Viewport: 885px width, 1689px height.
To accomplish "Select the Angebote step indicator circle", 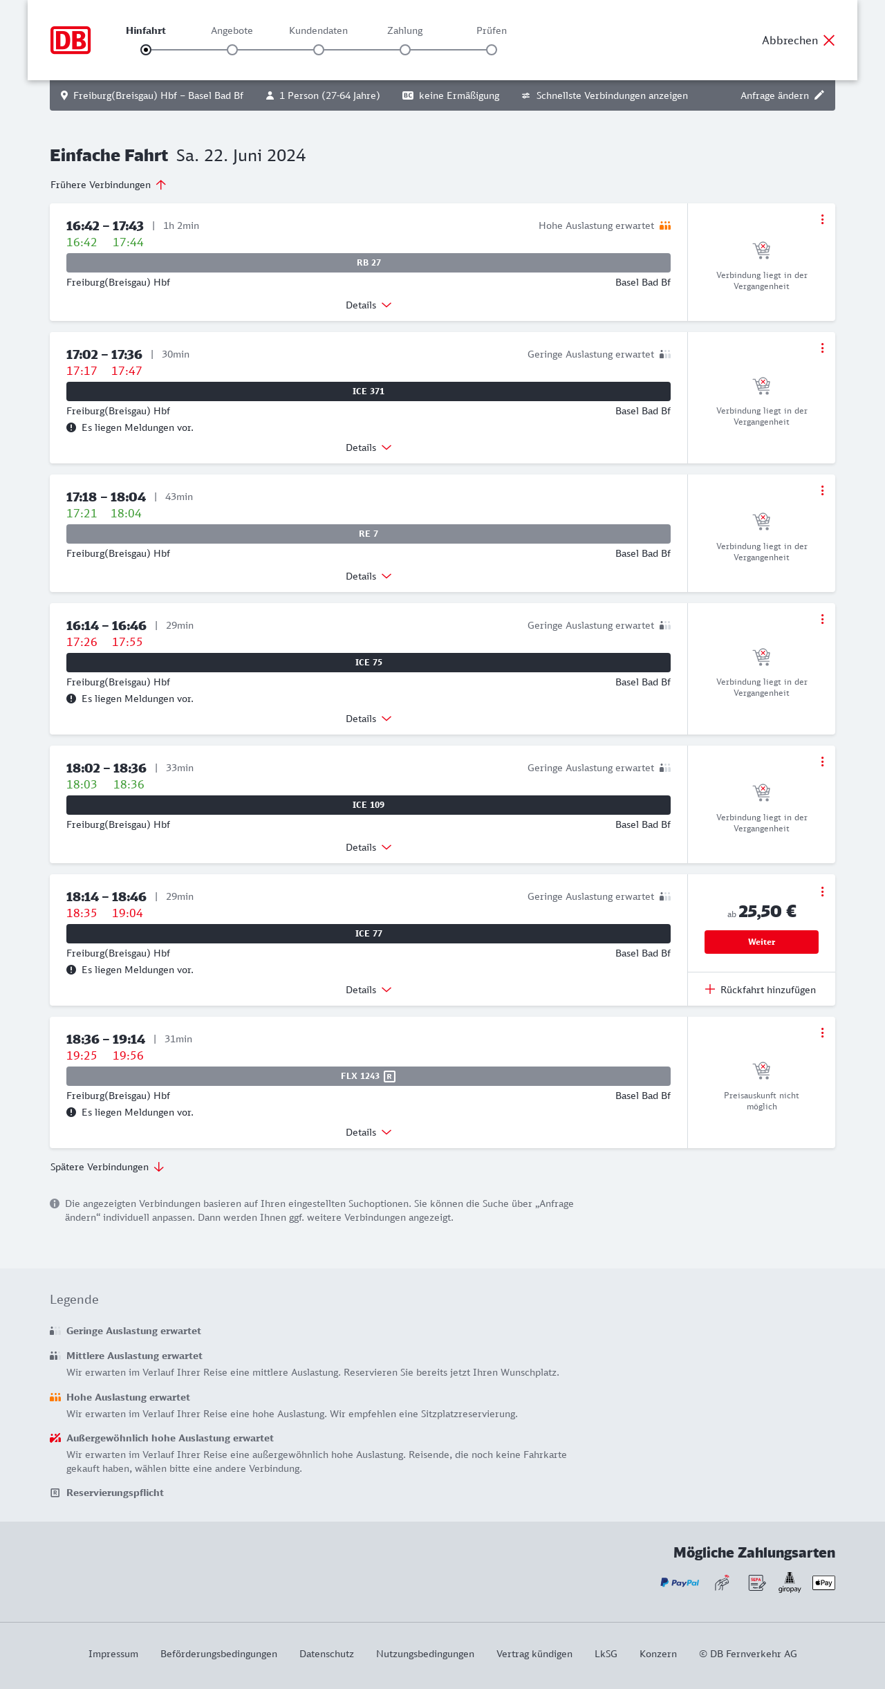I will tap(232, 50).
